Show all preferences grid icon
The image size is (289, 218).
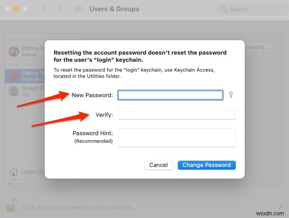pyautogui.click(x=79, y=9)
